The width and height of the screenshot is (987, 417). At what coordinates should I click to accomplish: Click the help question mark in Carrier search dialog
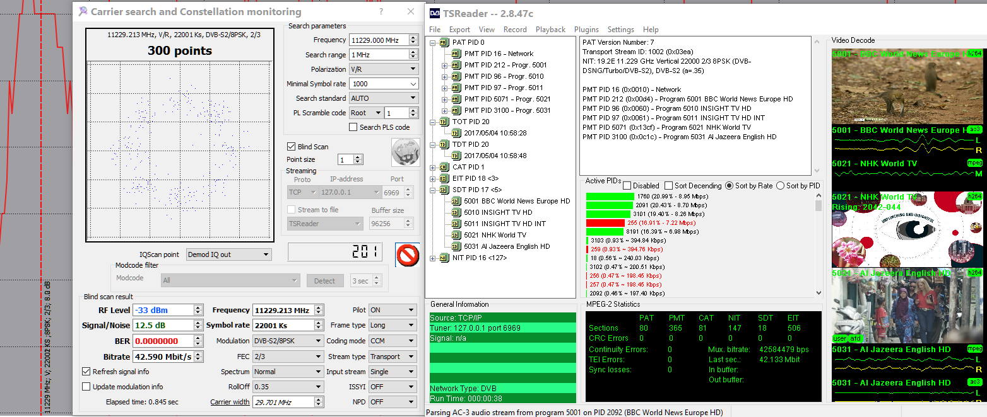[x=381, y=11]
